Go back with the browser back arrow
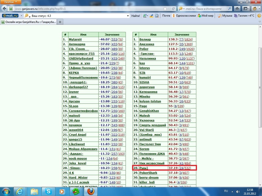 click(5, 9)
